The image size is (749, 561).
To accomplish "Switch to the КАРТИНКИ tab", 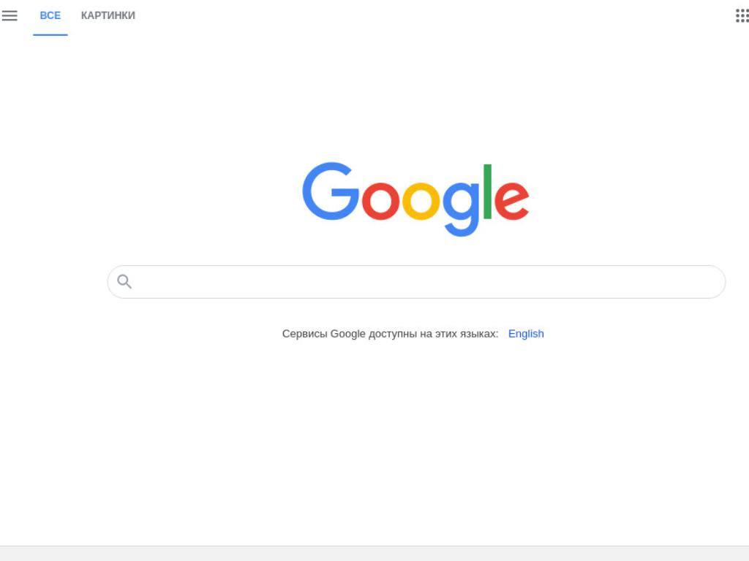I will (108, 16).
